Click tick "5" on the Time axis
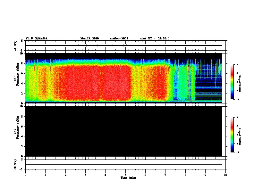Image resolution: width=254 pixels, height=196 pixels. point(125,175)
